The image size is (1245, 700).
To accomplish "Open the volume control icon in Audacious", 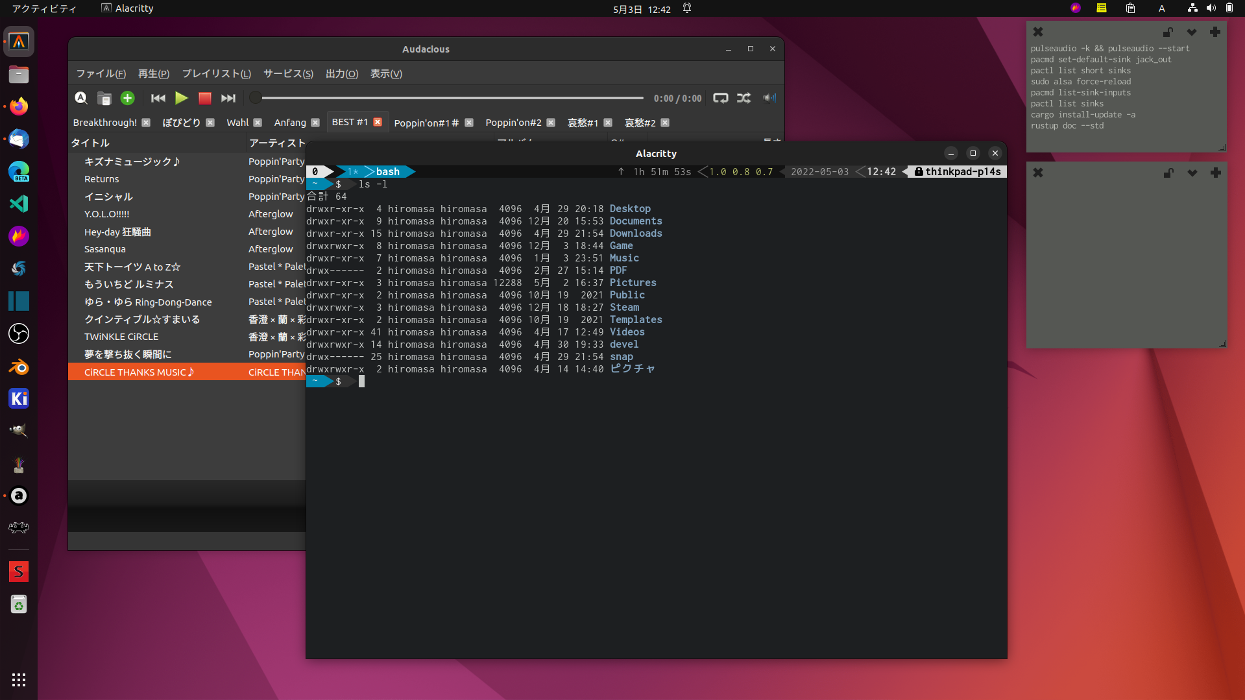I will coord(769,98).
